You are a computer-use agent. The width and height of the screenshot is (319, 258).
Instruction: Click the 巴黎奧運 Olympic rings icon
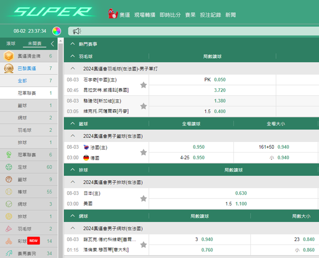click(9, 68)
